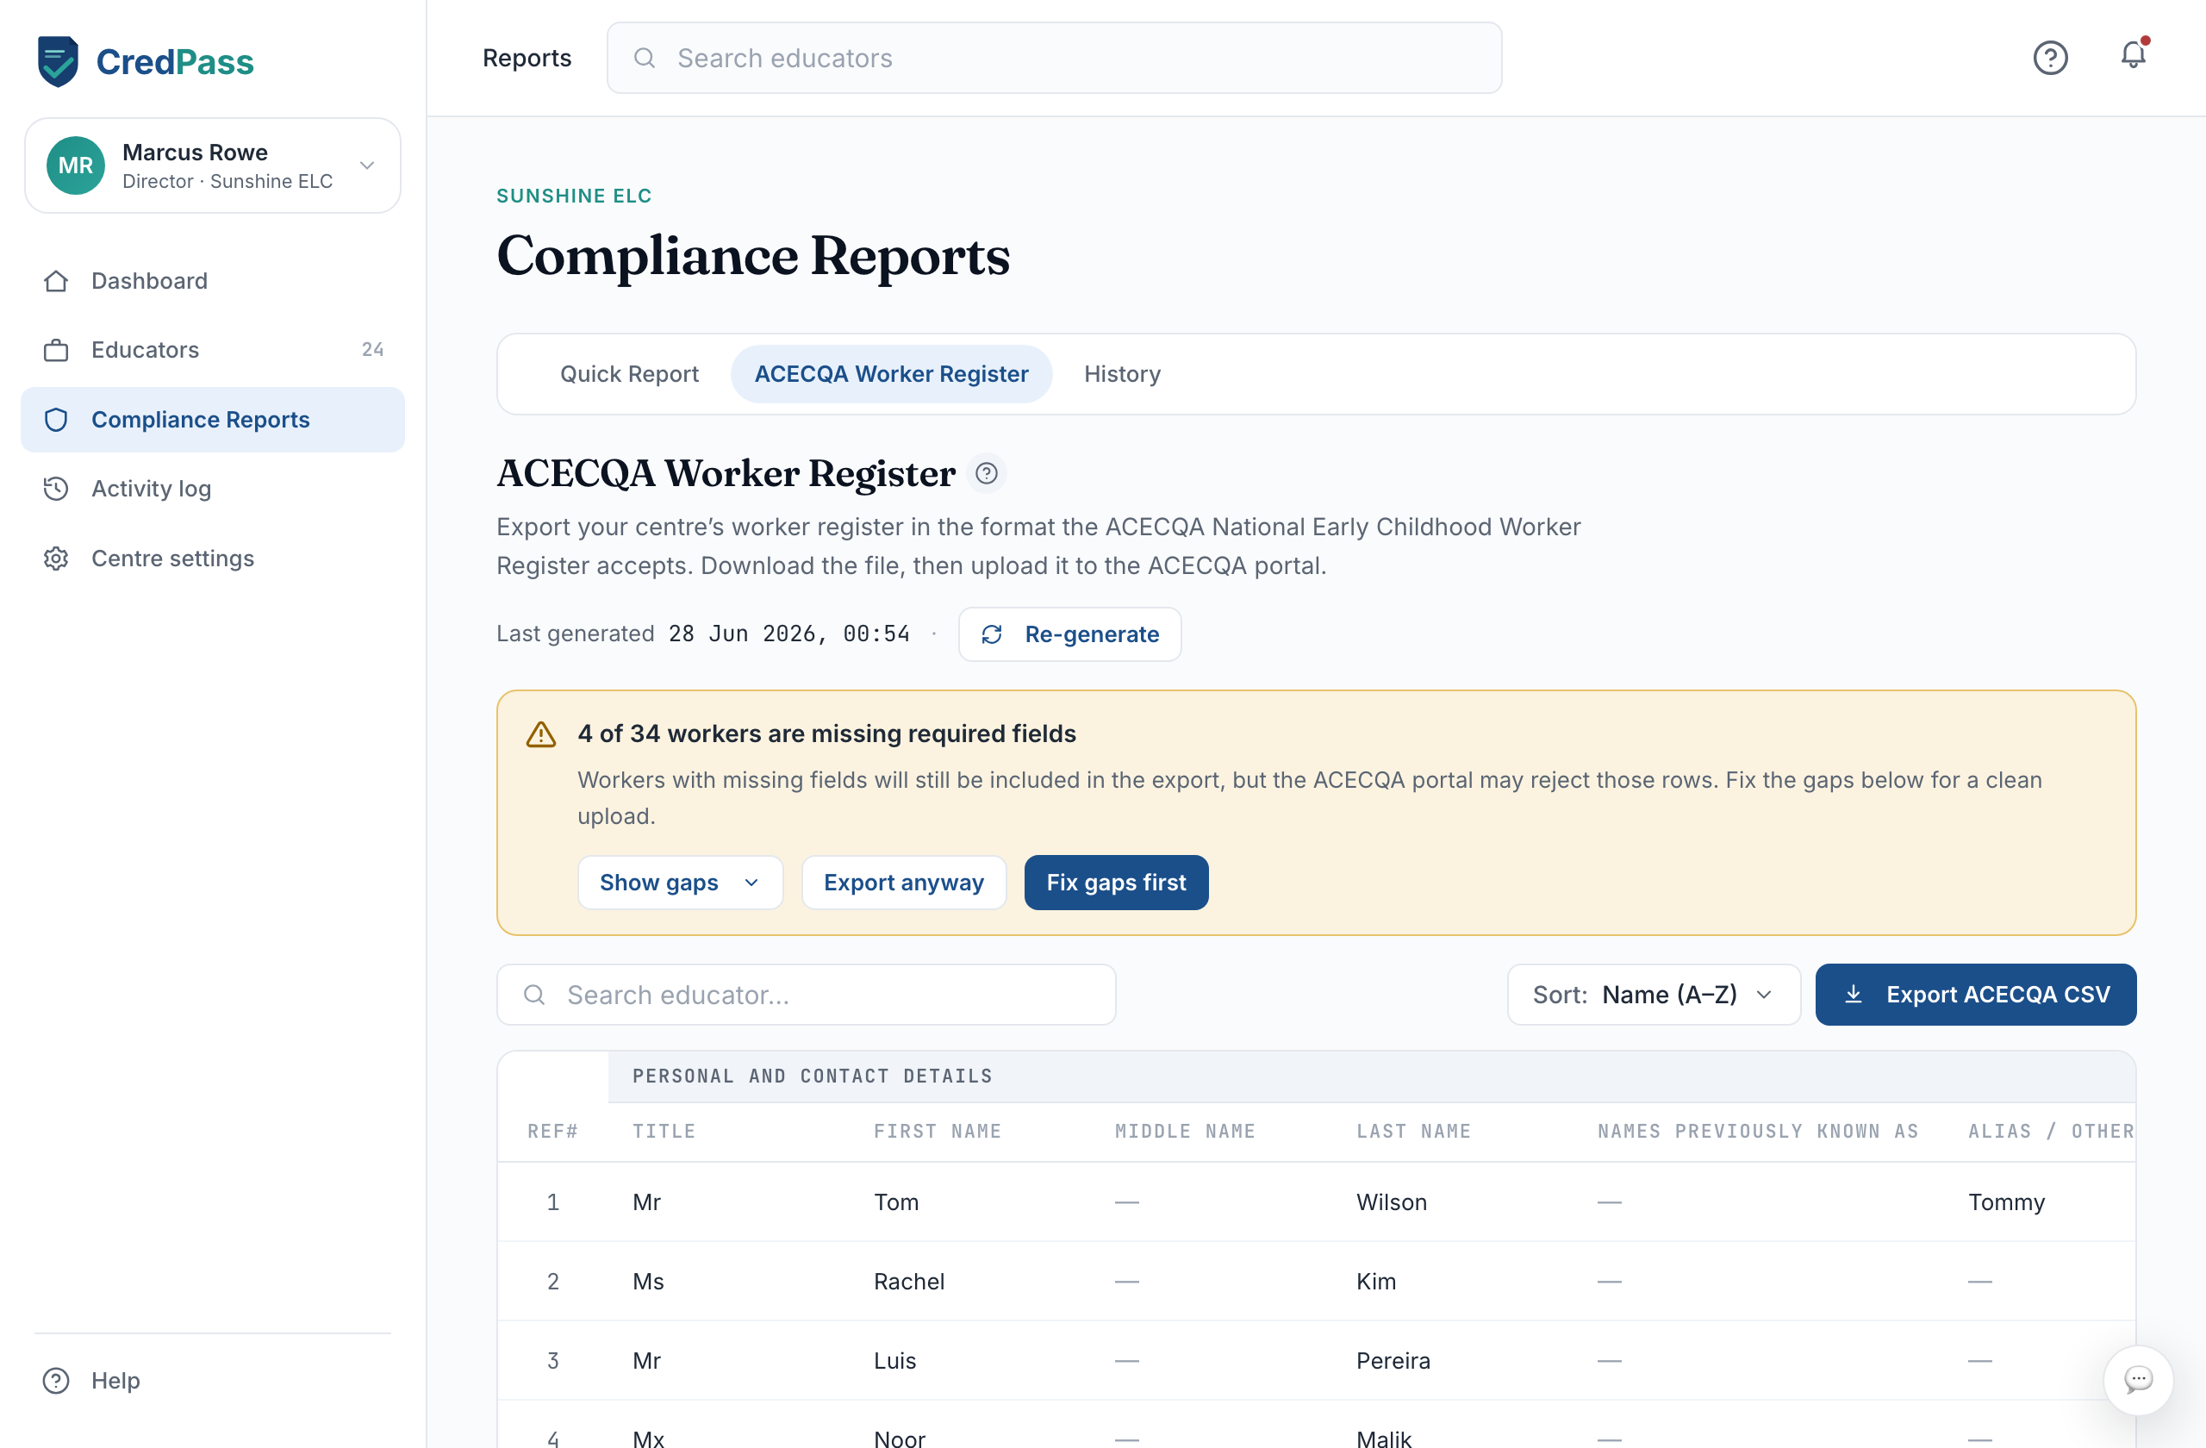
Task: Click the Educators briefcase icon
Action: tap(56, 351)
